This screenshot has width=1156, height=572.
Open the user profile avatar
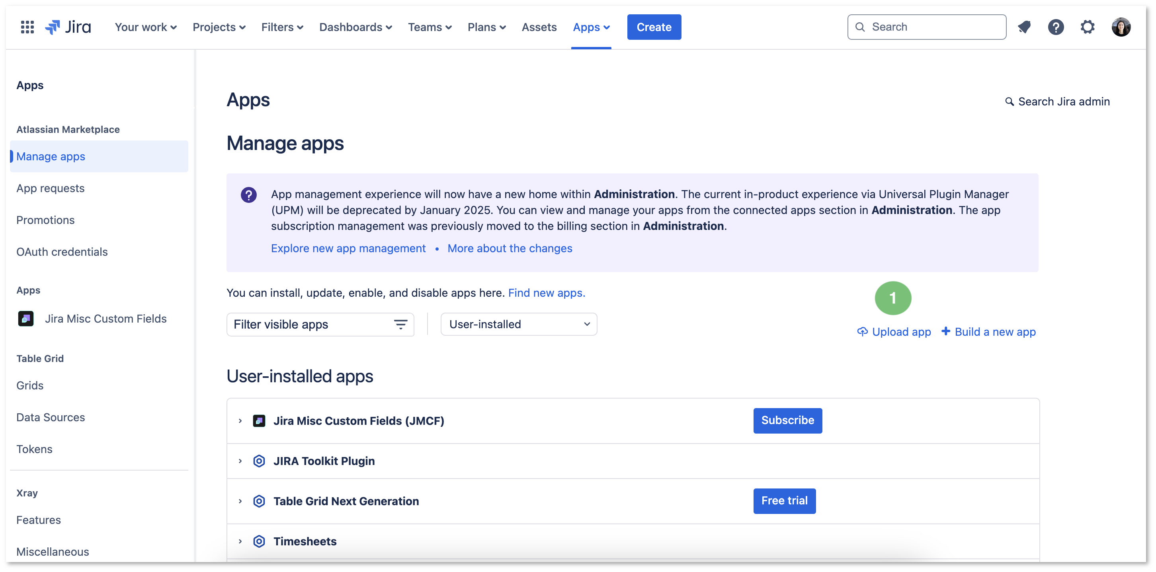click(1121, 27)
